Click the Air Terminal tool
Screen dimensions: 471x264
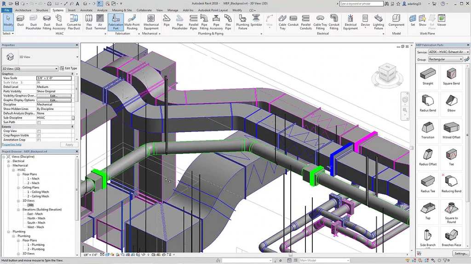coord(100,21)
